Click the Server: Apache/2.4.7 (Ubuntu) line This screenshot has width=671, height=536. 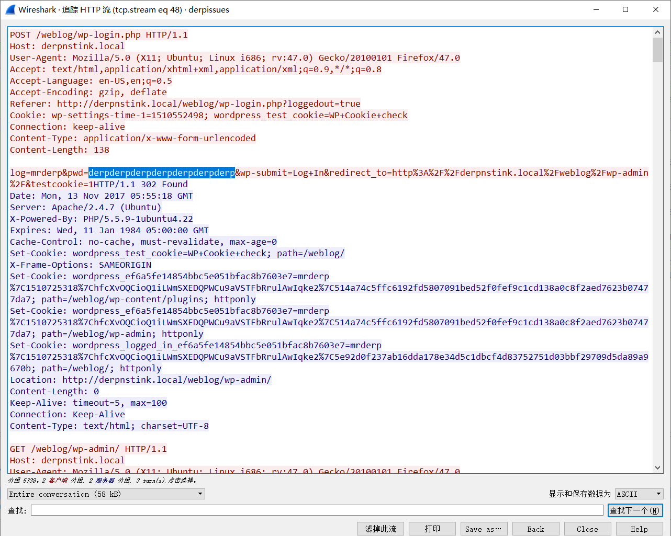pyautogui.click(x=86, y=208)
